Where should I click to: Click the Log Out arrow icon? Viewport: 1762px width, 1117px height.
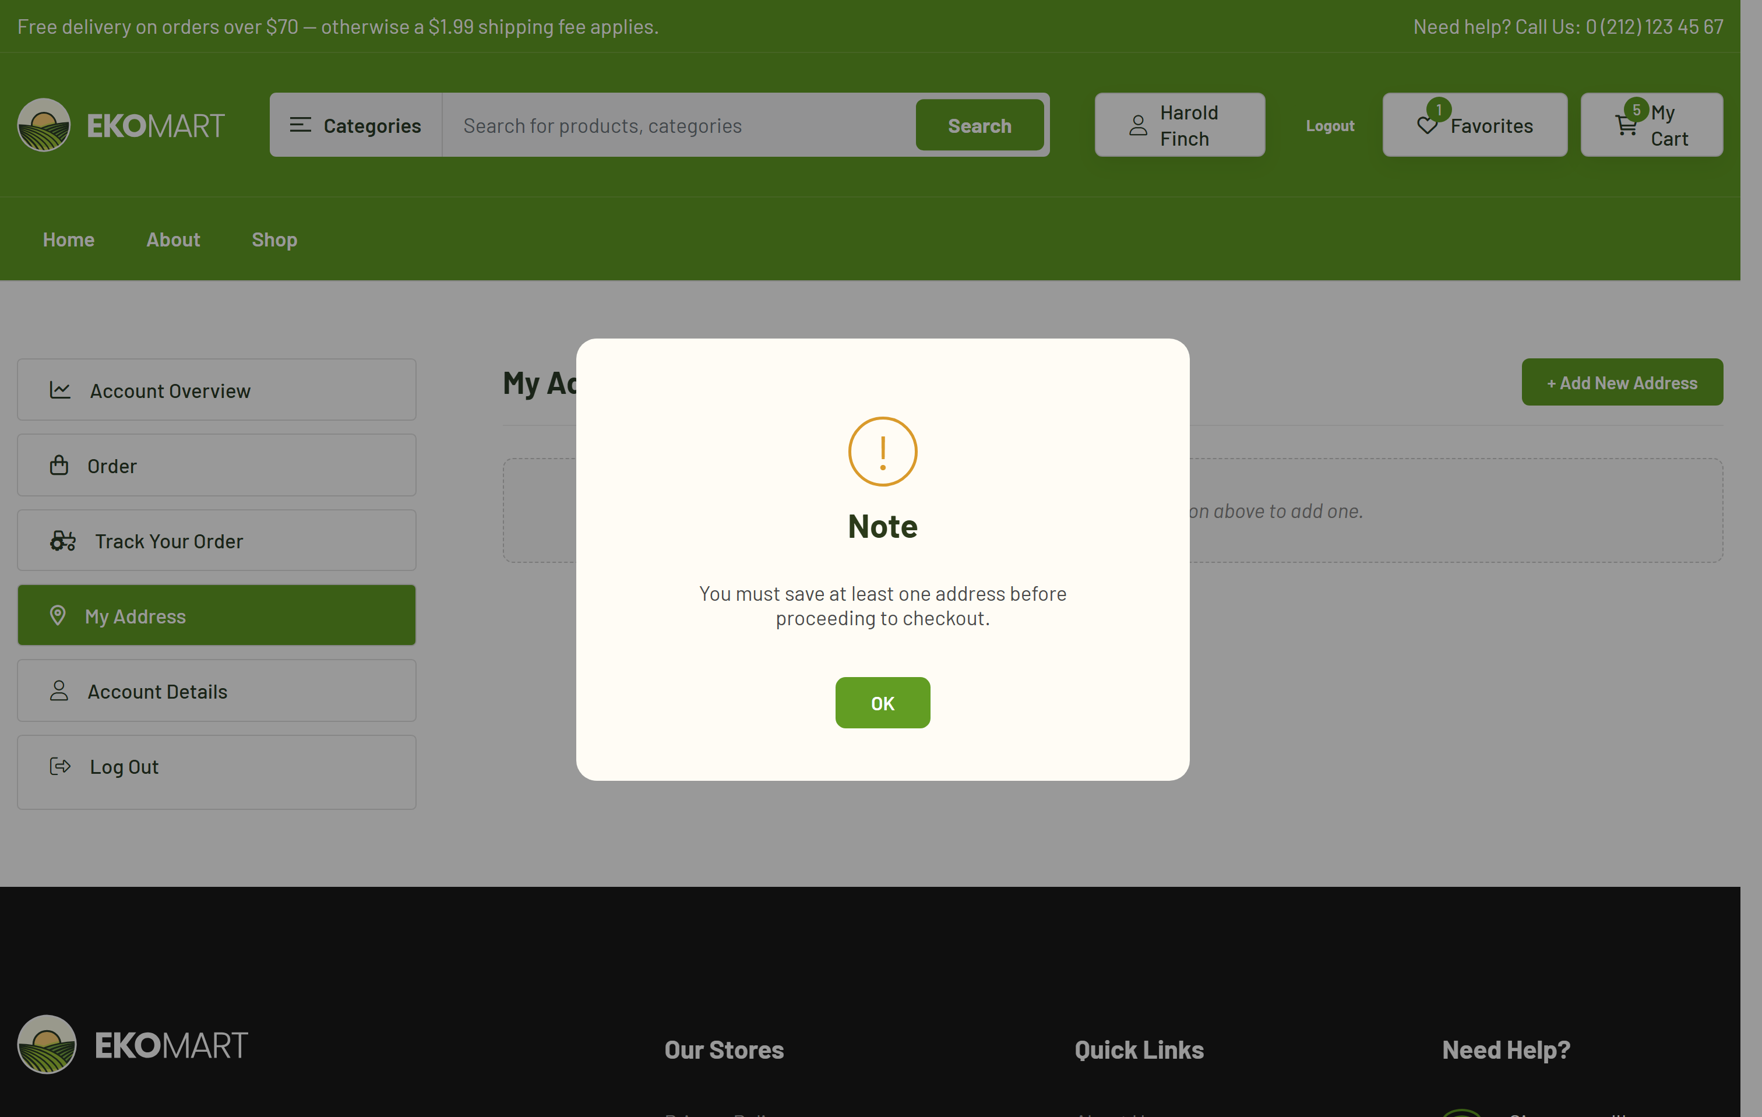tap(60, 766)
